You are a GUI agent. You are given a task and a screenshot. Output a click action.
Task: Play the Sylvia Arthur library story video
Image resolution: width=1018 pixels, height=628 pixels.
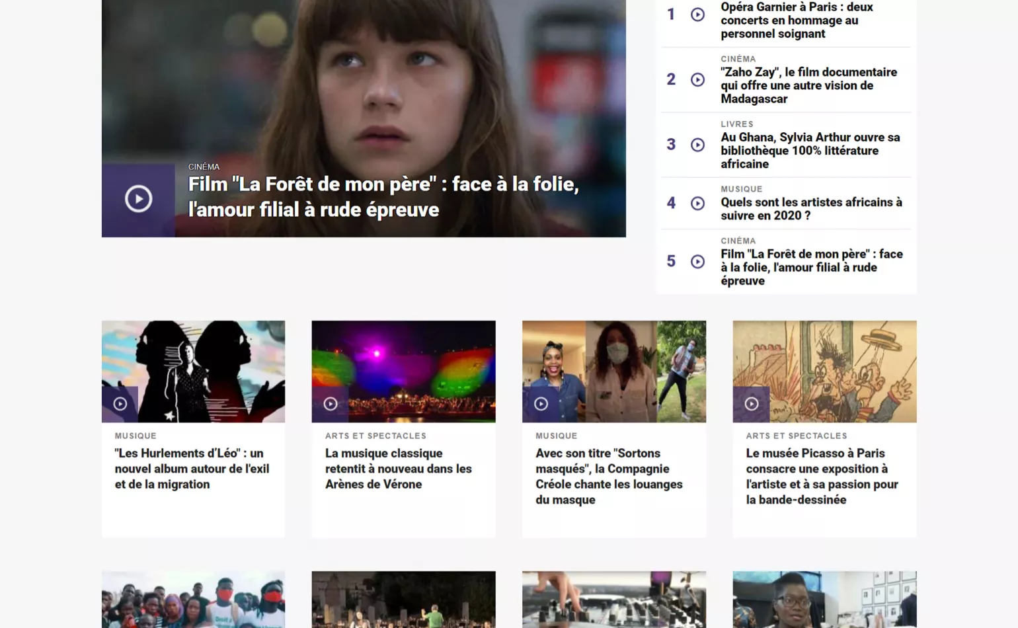click(698, 144)
